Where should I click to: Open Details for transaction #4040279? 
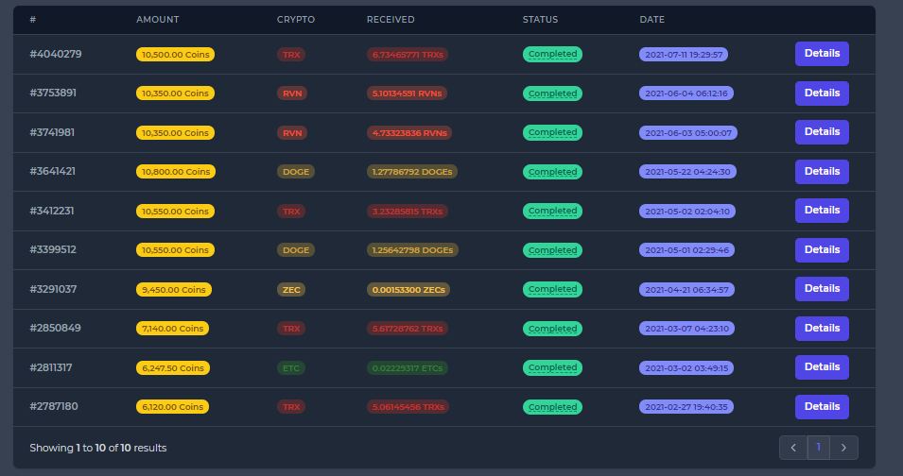[x=822, y=54]
